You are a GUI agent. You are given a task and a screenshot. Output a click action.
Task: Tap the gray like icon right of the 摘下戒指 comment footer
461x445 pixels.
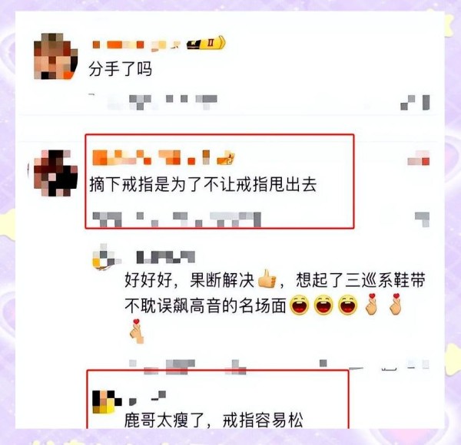click(422, 219)
